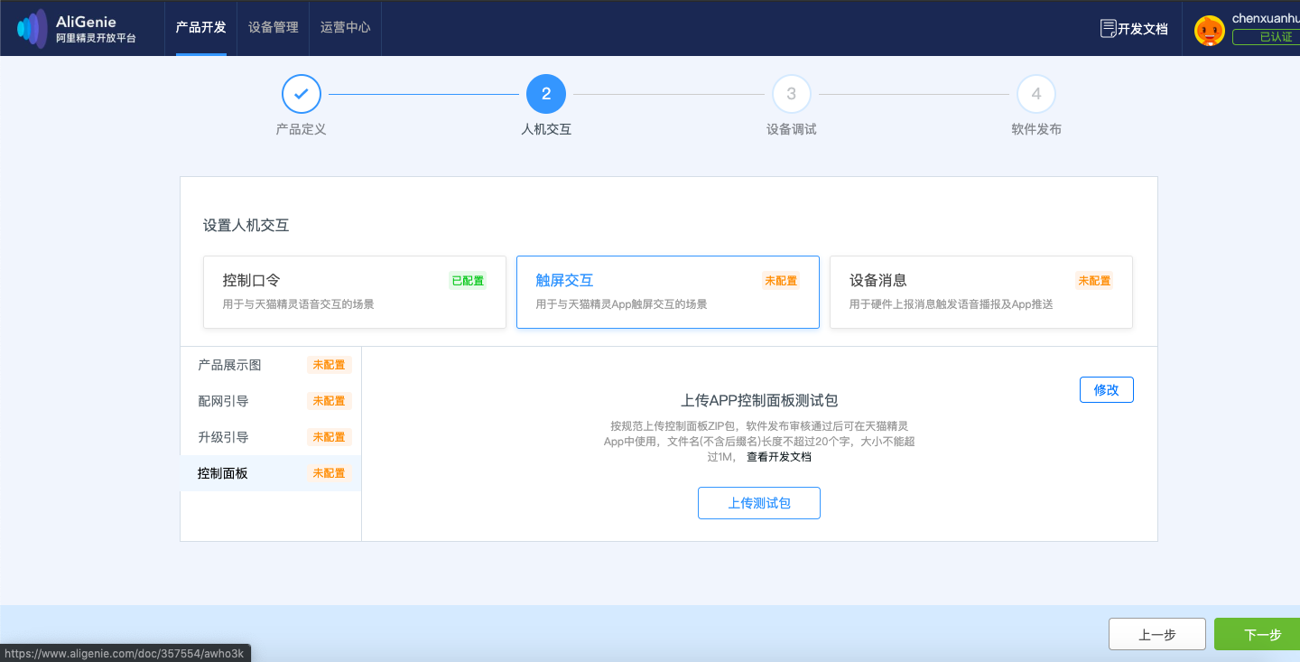Click 未配置 tag beside 升级引导
1300x662 pixels.
coord(329,437)
